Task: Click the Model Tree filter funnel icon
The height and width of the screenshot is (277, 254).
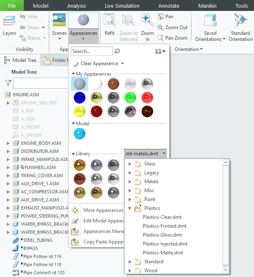Action: (8, 83)
